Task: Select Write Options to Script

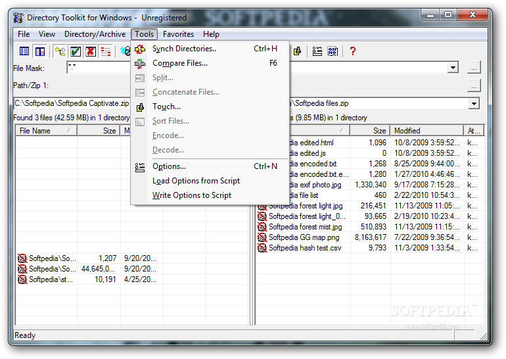Action: pos(210,196)
